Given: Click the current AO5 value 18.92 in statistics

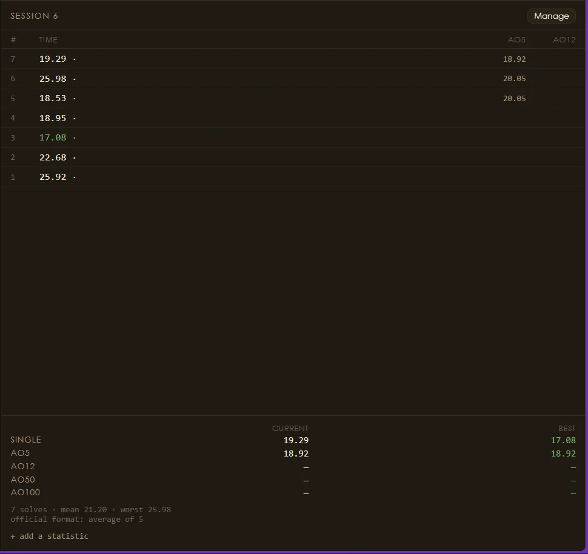Looking at the screenshot, I should pos(296,453).
